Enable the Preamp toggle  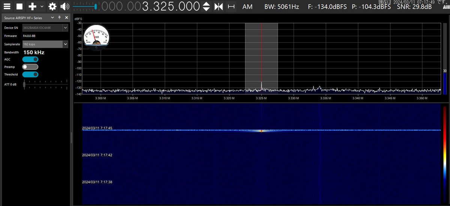(x=30, y=67)
